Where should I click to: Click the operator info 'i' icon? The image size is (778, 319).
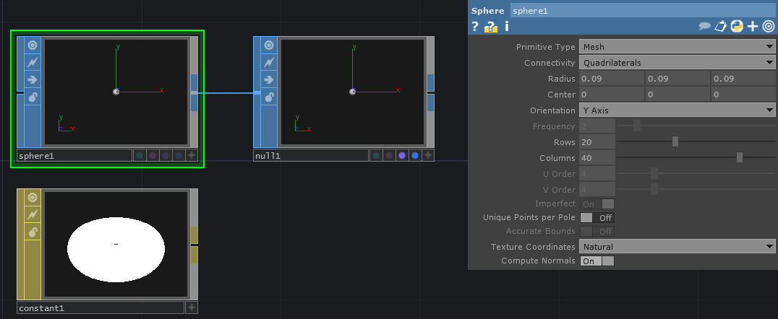[x=507, y=27]
